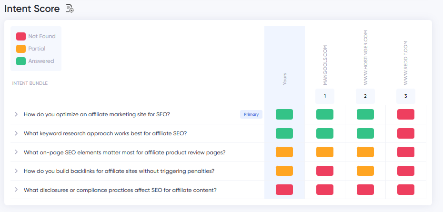Select the Primary badge on first intent
The height and width of the screenshot is (212, 443).
point(251,114)
